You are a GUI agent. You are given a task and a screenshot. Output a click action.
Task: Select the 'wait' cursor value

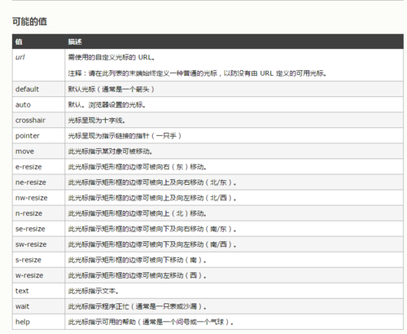click(x=22, y=306)
